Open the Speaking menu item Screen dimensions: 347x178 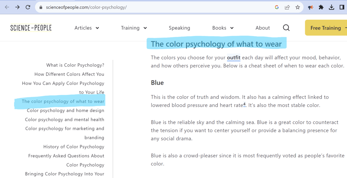[x=179, y=28]
